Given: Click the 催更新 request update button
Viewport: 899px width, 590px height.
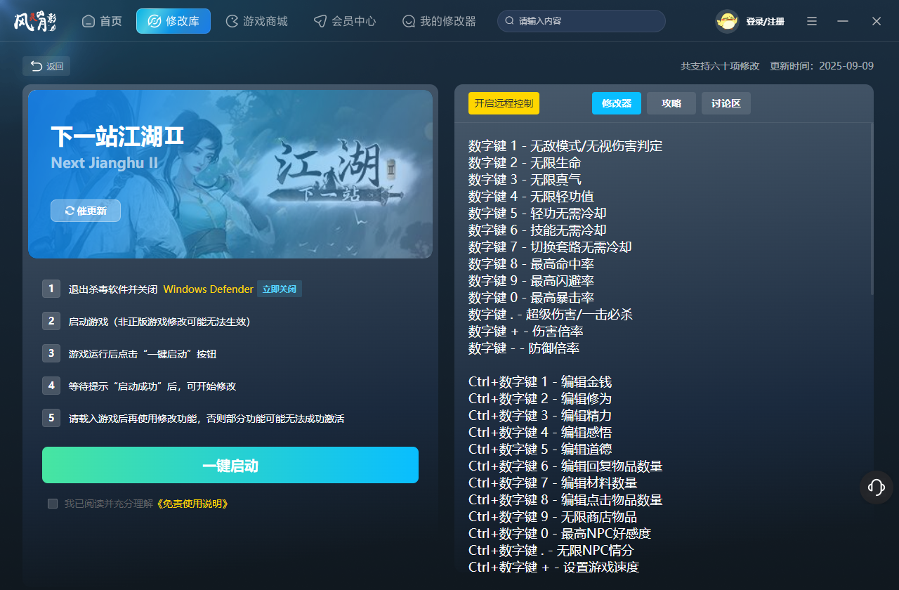Looking at the screenshot, I should (86, 211).
